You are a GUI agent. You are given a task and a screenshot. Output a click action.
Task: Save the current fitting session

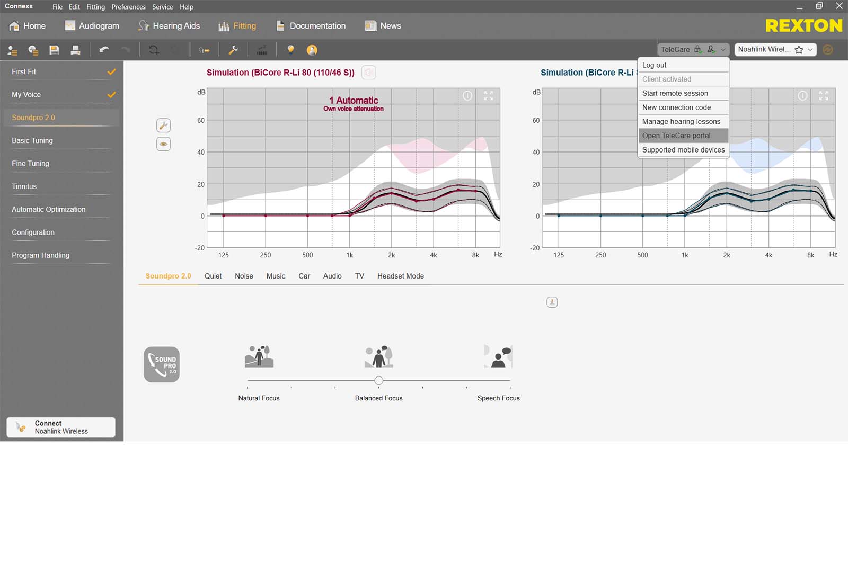[x=54, y=50]
